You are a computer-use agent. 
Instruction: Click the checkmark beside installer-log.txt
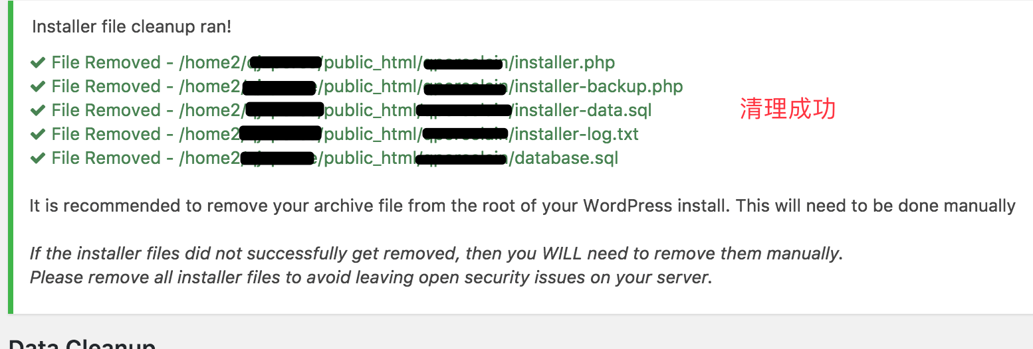[37, 135]
